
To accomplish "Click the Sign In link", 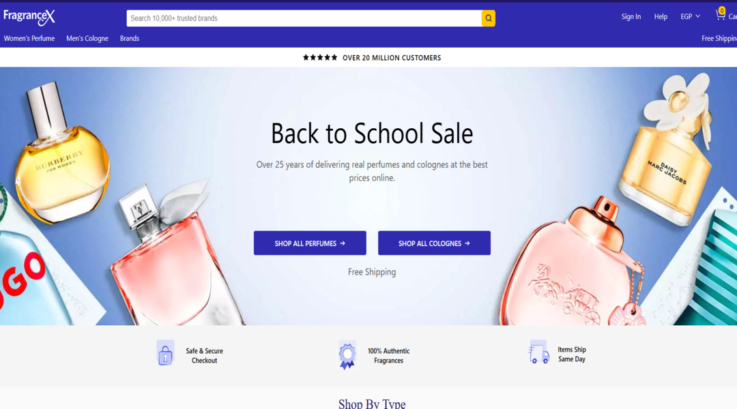I will pos(631,16).
